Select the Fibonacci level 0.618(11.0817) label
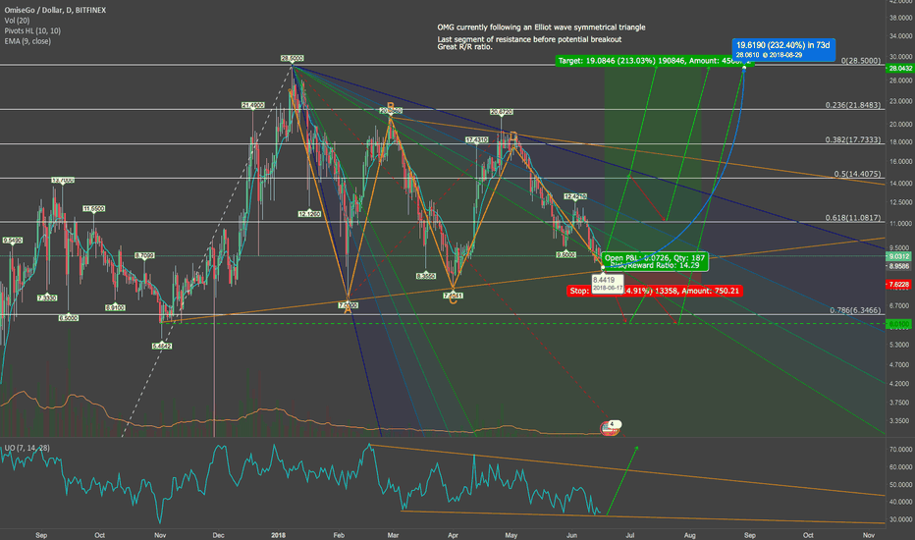 pyautogui.click(x=852, y=218)
